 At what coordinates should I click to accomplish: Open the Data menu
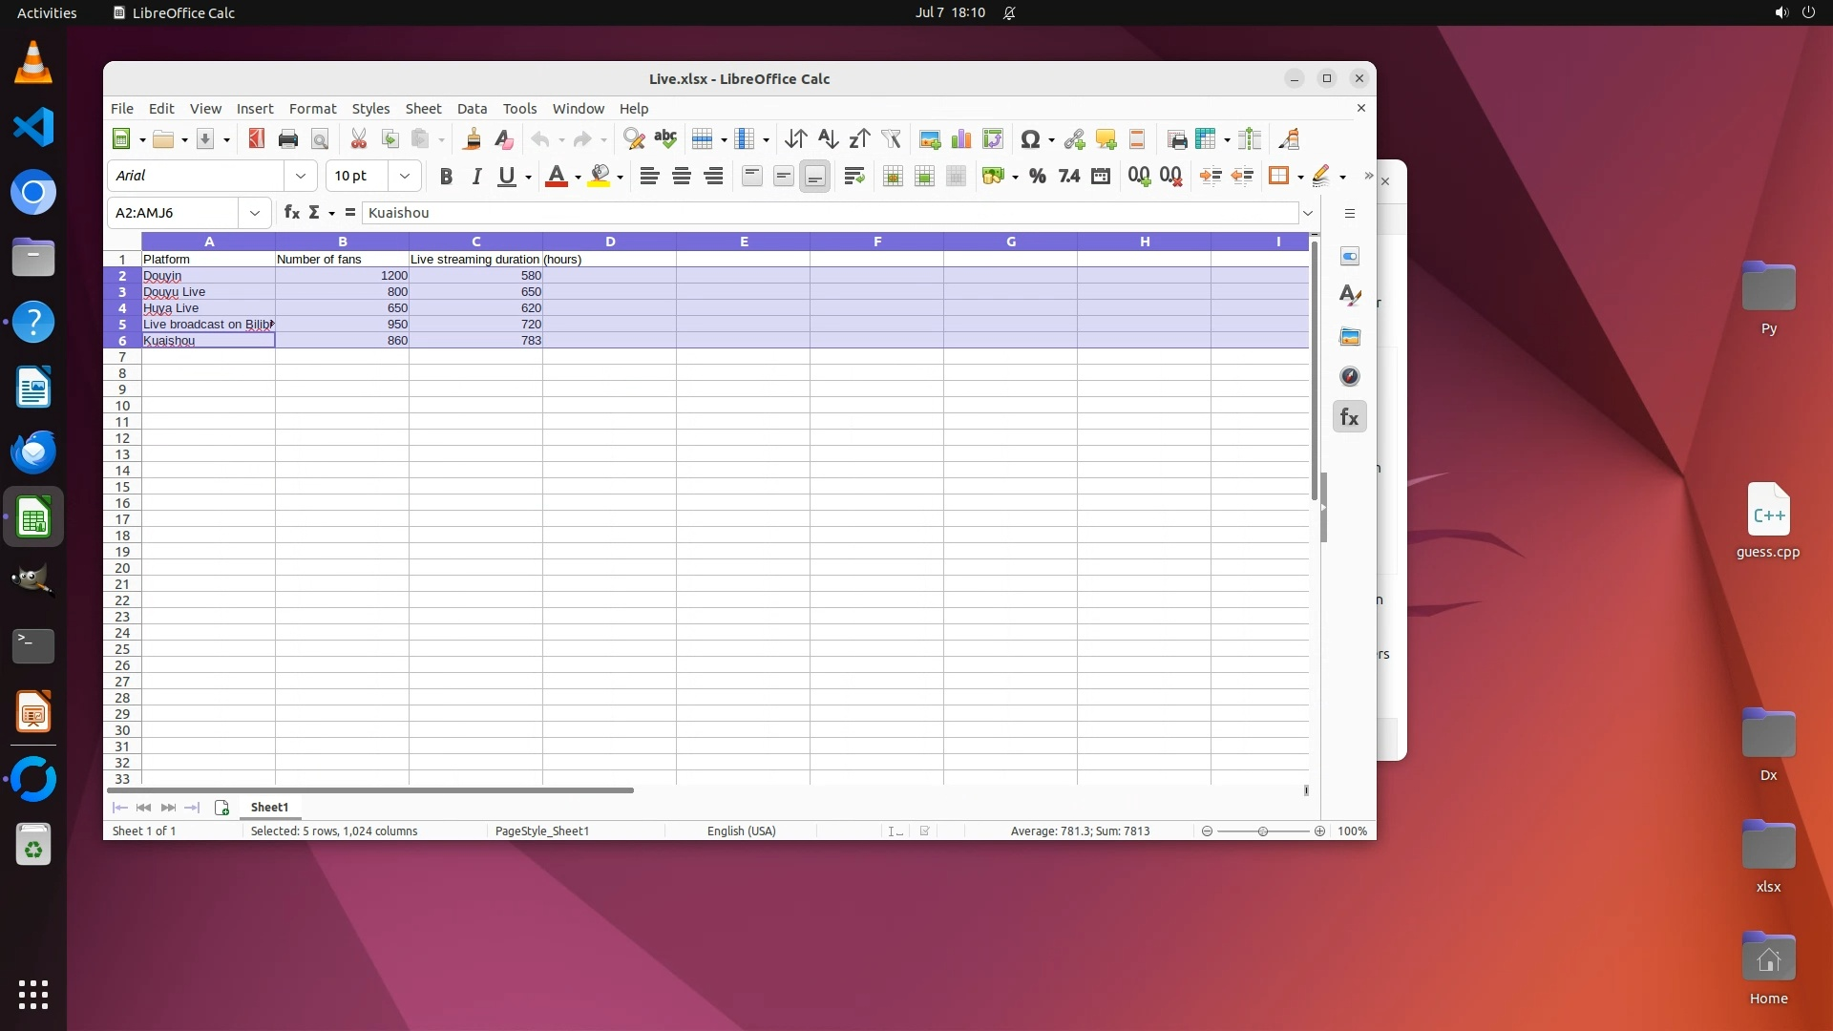(x=472, y=109)
